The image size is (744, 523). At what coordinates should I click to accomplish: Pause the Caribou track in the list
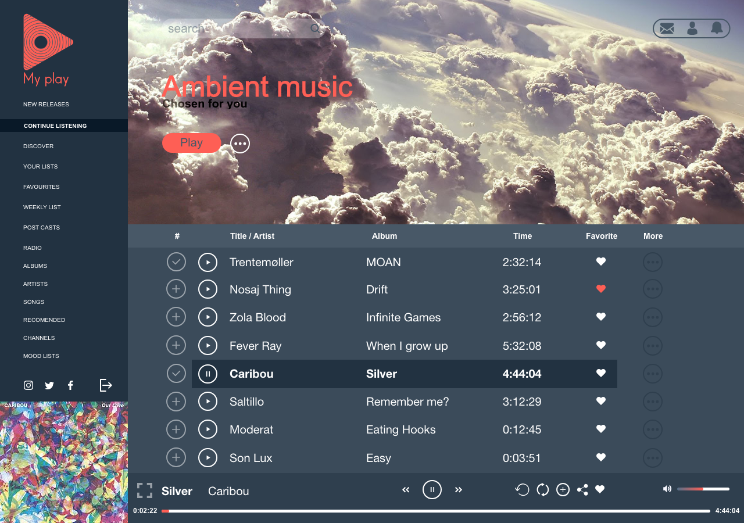point(208,373)
